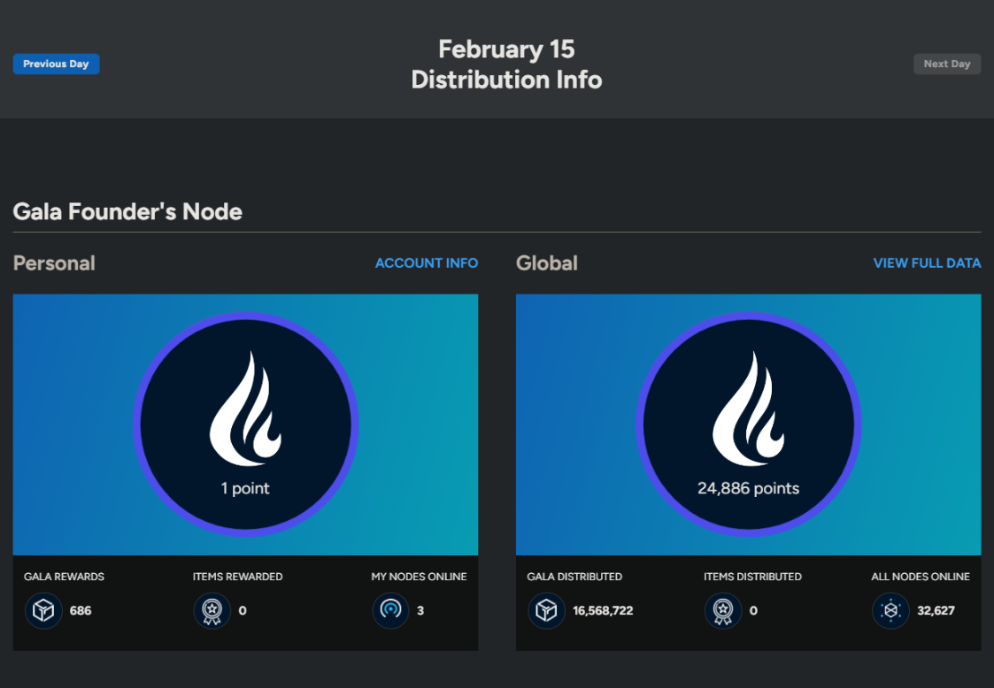Click the greyed Next Day button
This screenshot has width=994, height=688.
click(x=946, y=64)
